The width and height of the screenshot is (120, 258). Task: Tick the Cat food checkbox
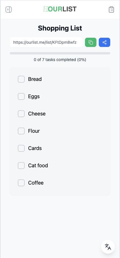[21, 166]
